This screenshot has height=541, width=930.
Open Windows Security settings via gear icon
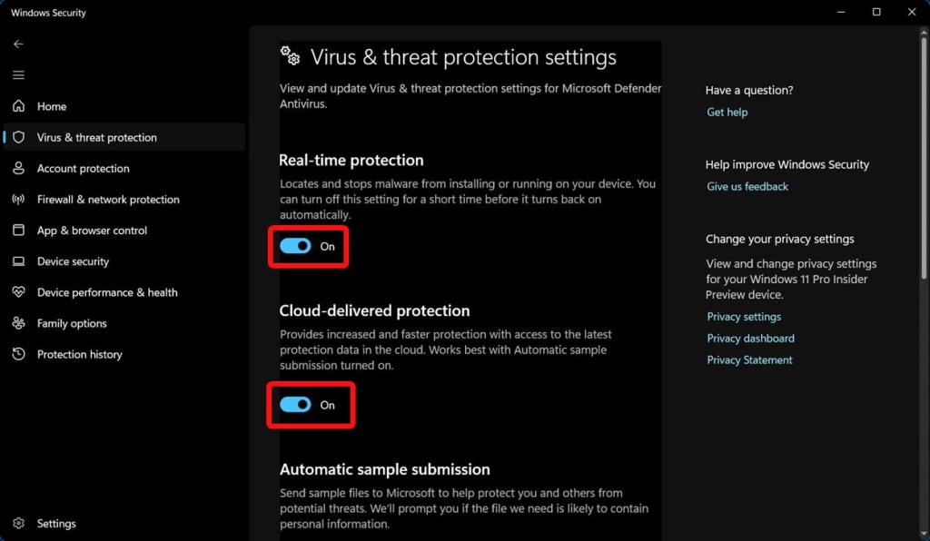click(x=57, y=523)
